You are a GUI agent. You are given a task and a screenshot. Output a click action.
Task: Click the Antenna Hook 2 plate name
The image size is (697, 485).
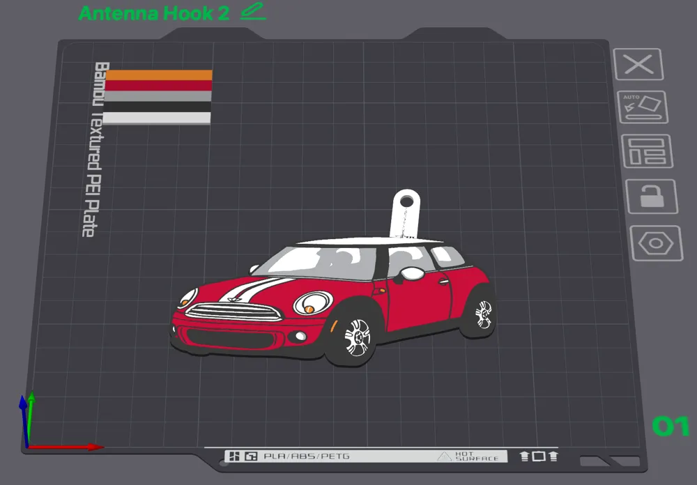(x=154, y=13)
